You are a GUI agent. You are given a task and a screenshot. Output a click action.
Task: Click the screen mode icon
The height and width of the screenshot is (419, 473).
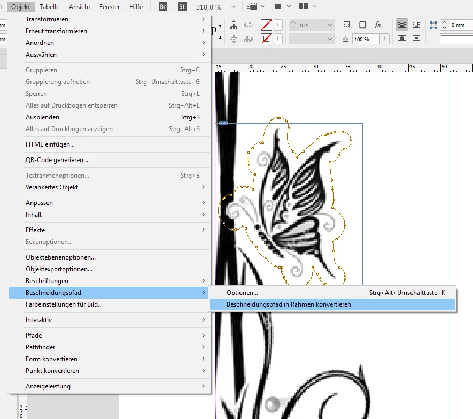pos(277,6)
